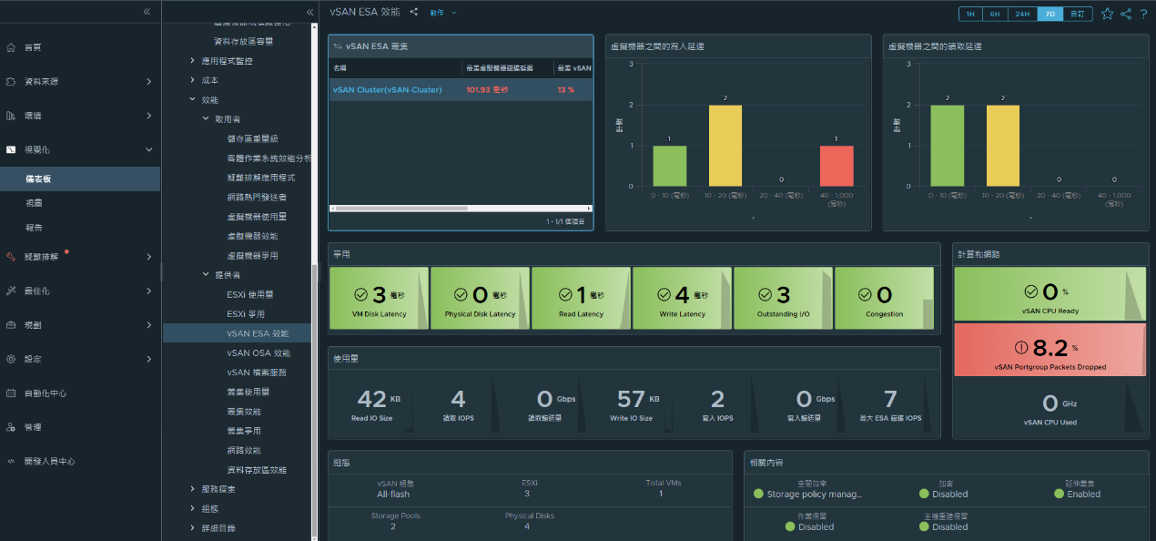Open 自動化中心 via its calendar icon
Viewport: 1156px width, 541px height.
[11, 393]
